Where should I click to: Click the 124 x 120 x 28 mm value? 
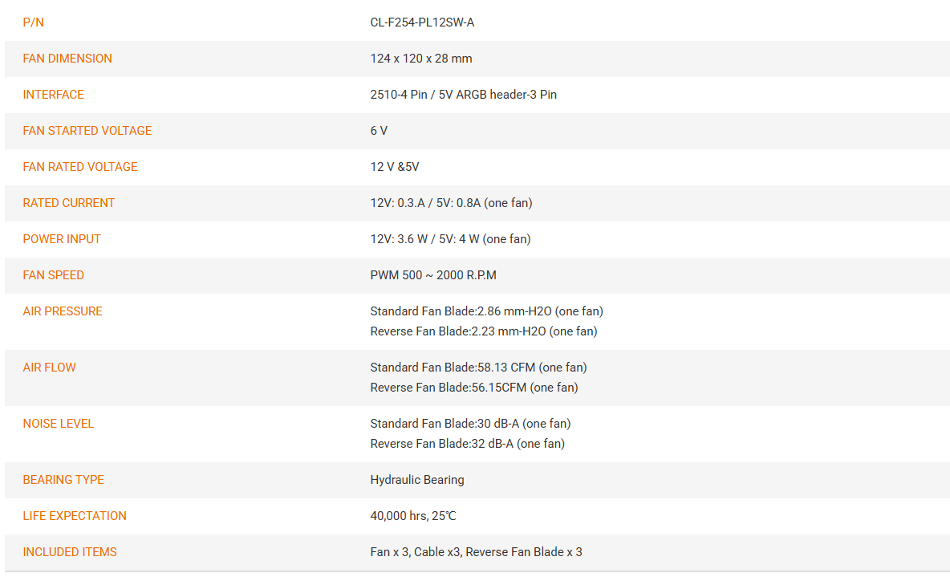pos(421,59)
